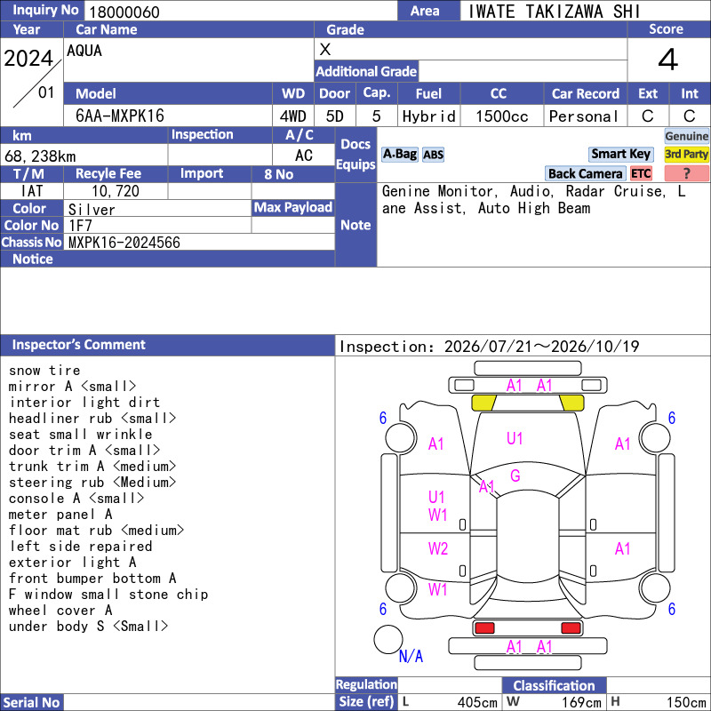The width and height of the screenshot is (711, 711).
Task: Click the Inquiry No value 18000060
Action: (124, 12)
